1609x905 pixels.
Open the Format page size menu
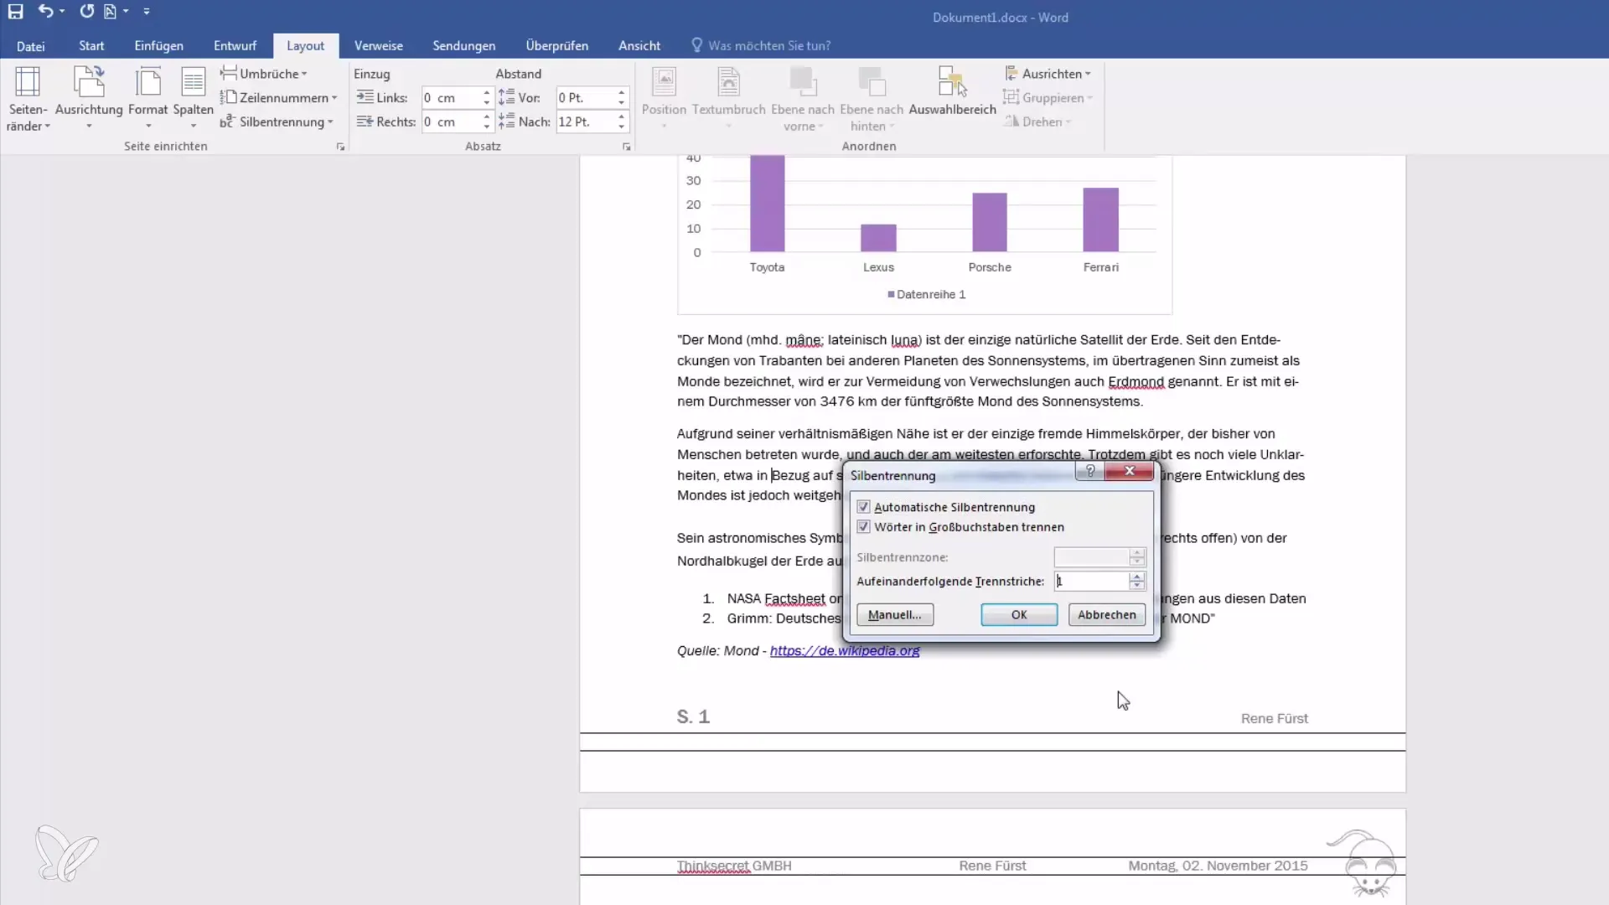point(148,99)
